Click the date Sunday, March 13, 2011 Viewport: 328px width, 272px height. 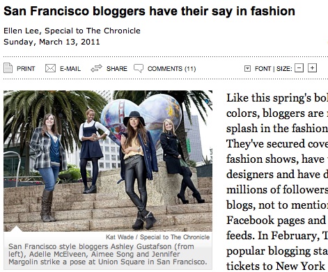[52, 42]
